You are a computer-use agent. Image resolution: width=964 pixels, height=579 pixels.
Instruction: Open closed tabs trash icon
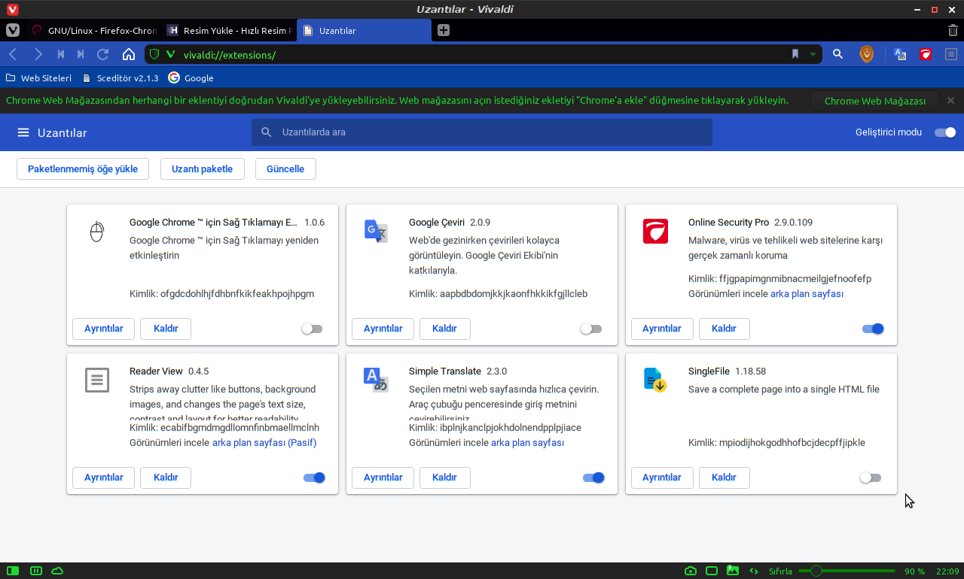(953, 30)
